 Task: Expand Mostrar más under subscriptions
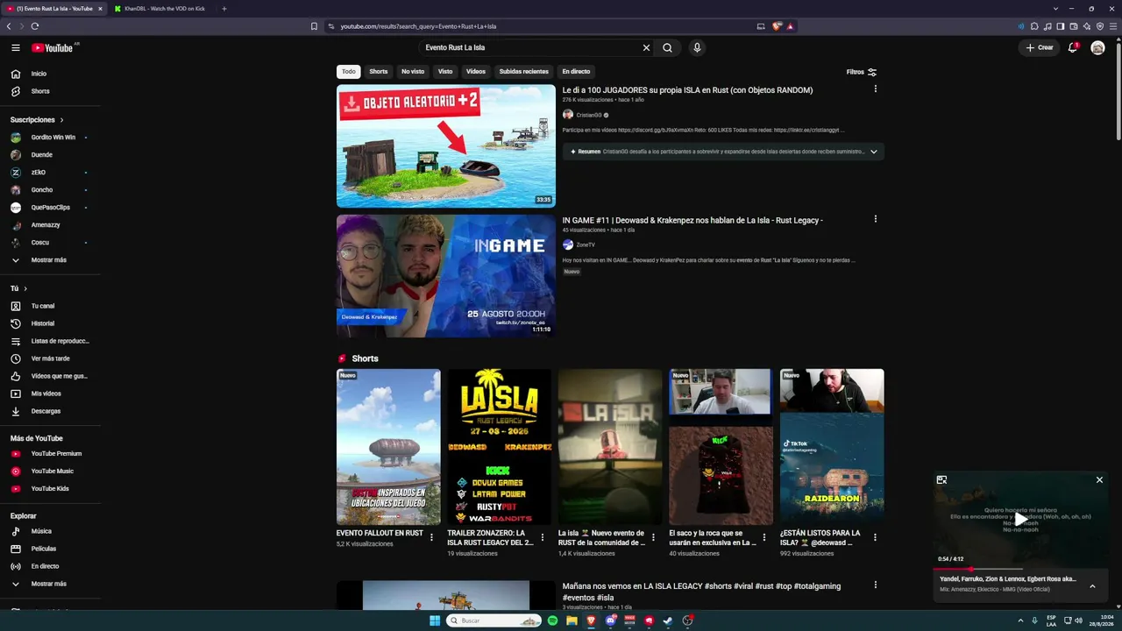[50, 260]
